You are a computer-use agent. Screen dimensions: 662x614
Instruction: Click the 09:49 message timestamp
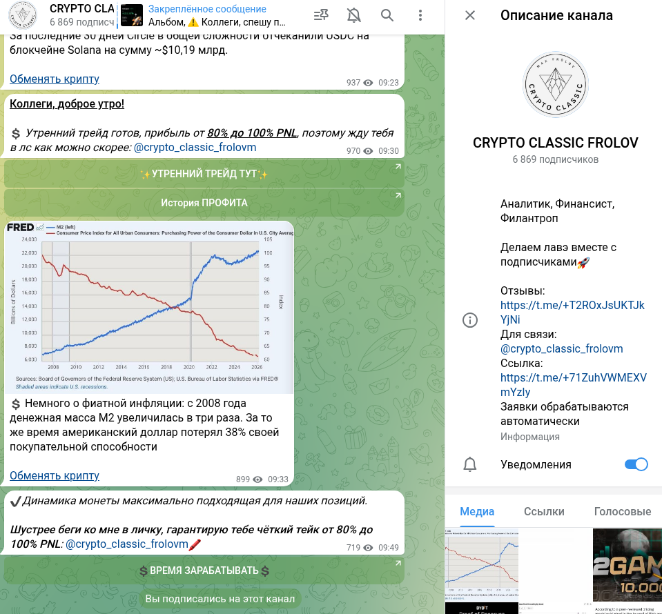tap(389, 548)
